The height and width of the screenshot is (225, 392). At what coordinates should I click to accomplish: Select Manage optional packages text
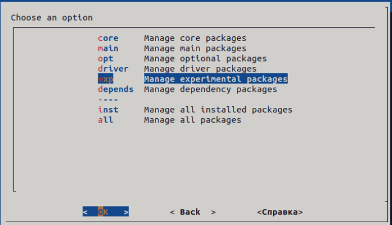205,59
